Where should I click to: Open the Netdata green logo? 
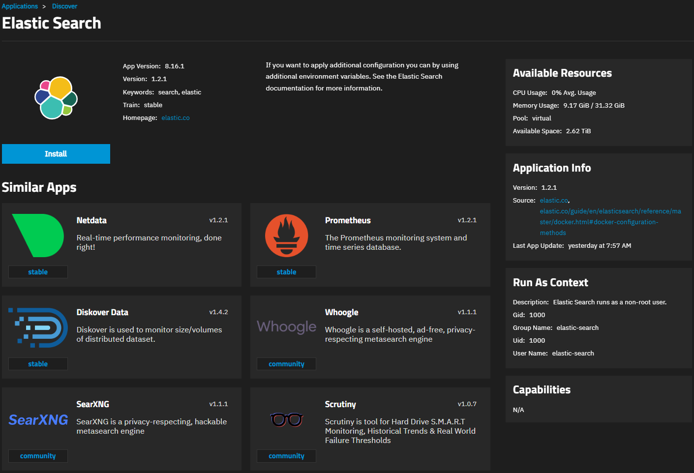pyautogui.click(x=38, y=236)
